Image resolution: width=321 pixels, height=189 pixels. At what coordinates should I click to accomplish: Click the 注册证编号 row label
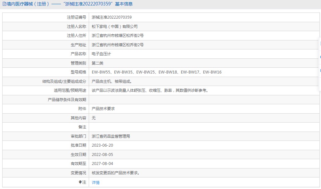pos(76,17)
